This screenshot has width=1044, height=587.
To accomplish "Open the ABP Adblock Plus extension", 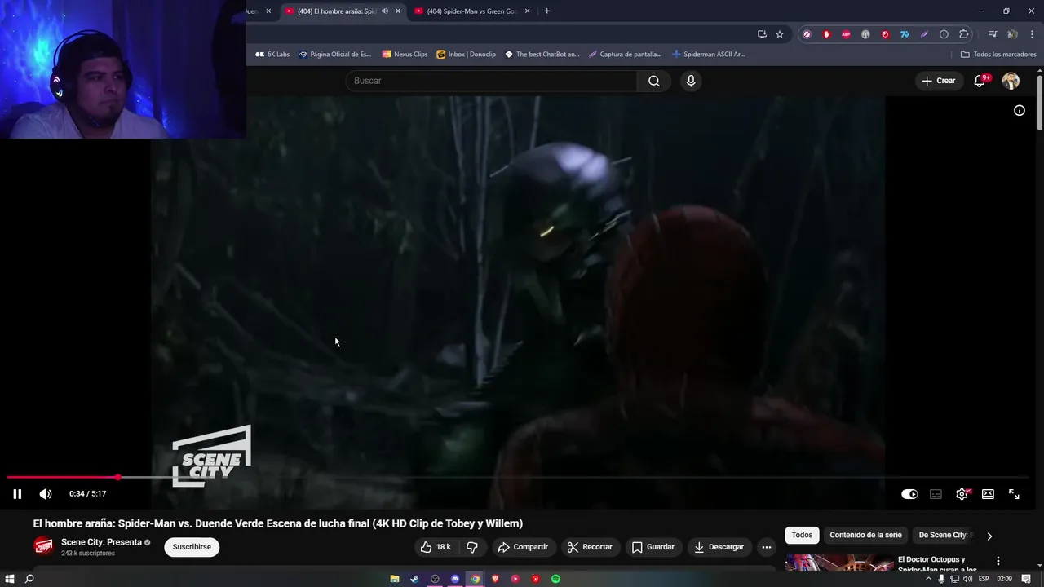I will (846, 34).
